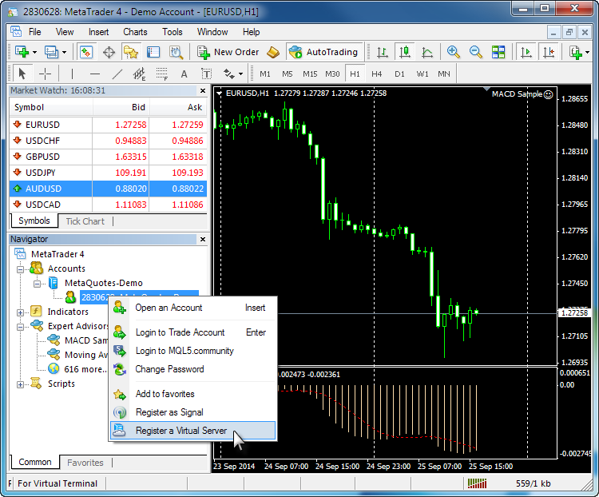Click the Zoom In magnifier icon

tap(453, 52)
